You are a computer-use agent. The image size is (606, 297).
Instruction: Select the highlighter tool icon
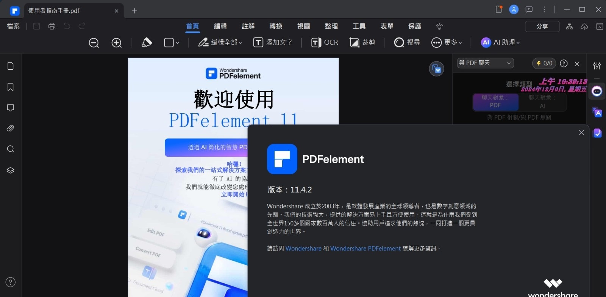[147, 42]
